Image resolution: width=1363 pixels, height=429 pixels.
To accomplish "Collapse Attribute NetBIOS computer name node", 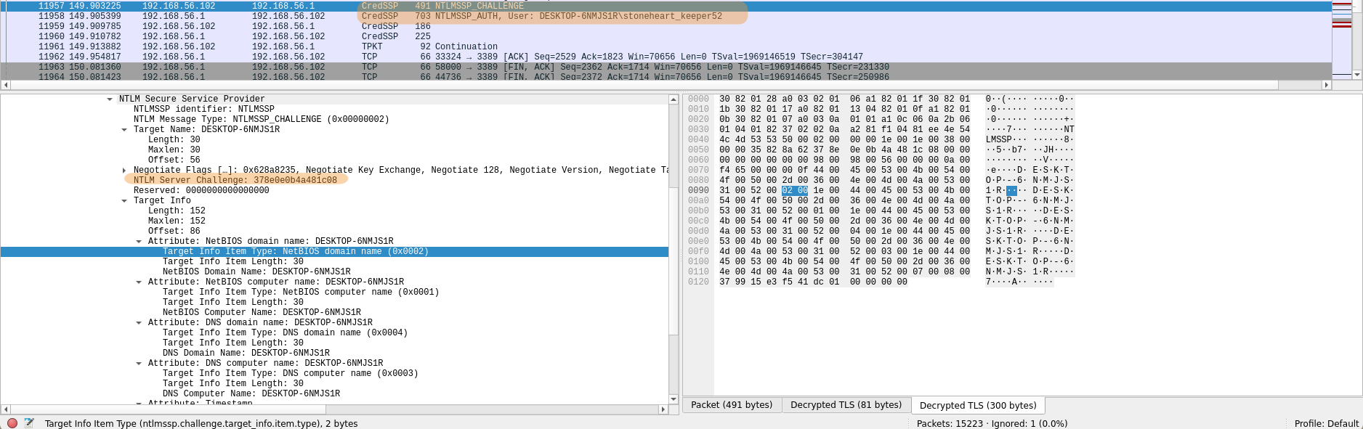I will point(139,282).
